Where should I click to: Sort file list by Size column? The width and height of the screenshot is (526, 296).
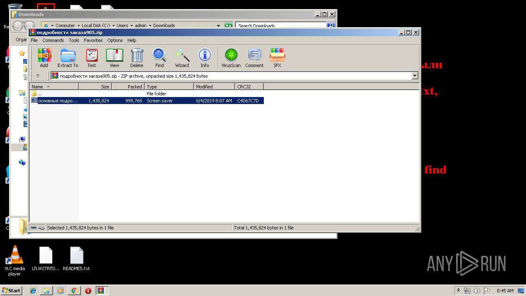(95, 86)
